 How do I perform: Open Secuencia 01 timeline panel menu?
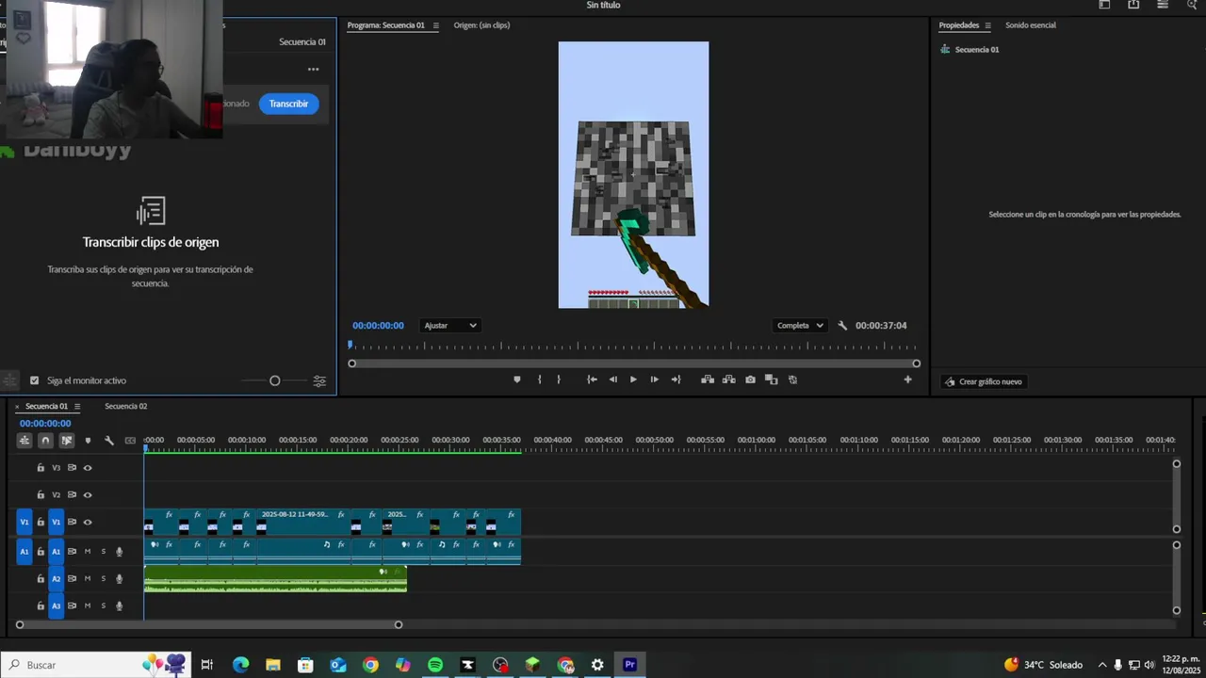(77, 407)
